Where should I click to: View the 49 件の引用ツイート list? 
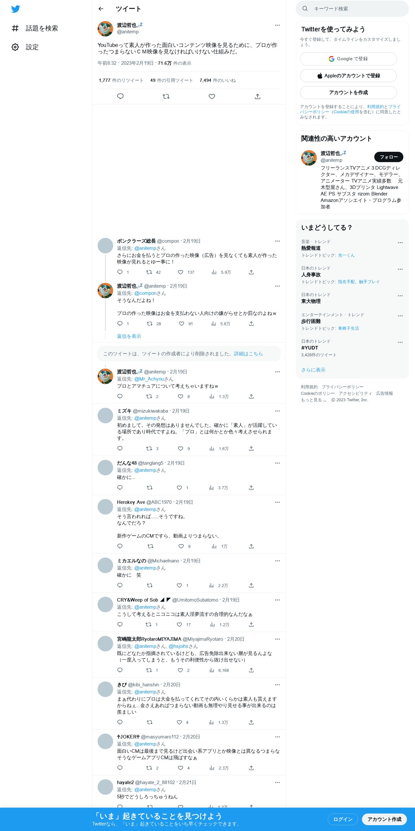pyautogui.click(x=171, y=80)
